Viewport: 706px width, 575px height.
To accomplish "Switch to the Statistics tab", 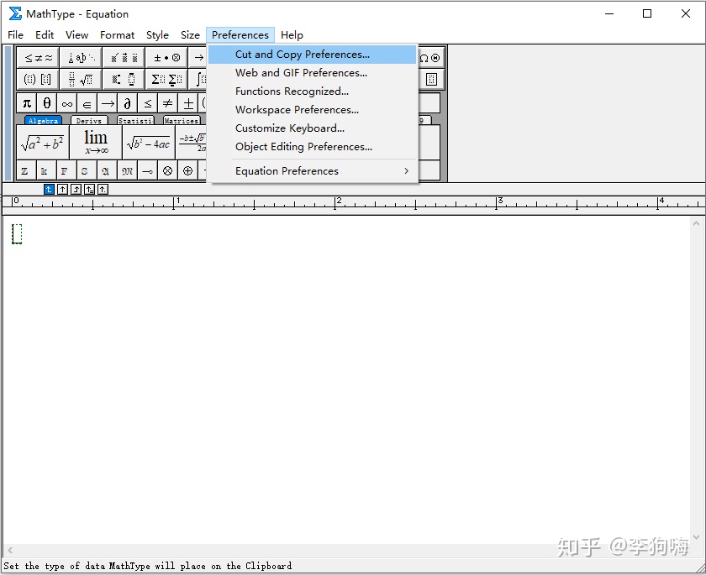I will point(135,121).
